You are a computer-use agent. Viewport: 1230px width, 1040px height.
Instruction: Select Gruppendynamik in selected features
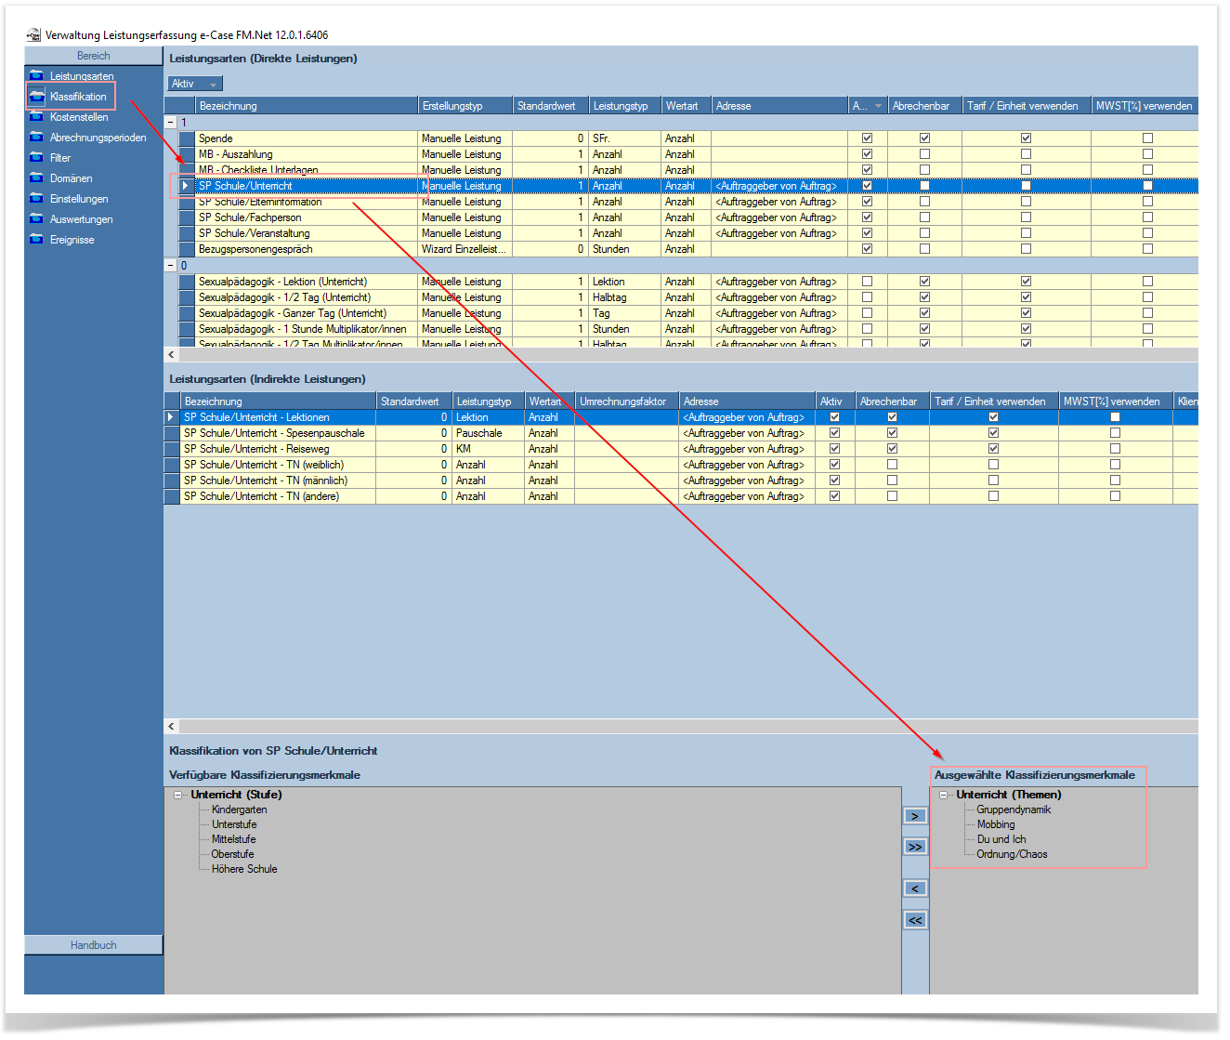pos(1014,810)
